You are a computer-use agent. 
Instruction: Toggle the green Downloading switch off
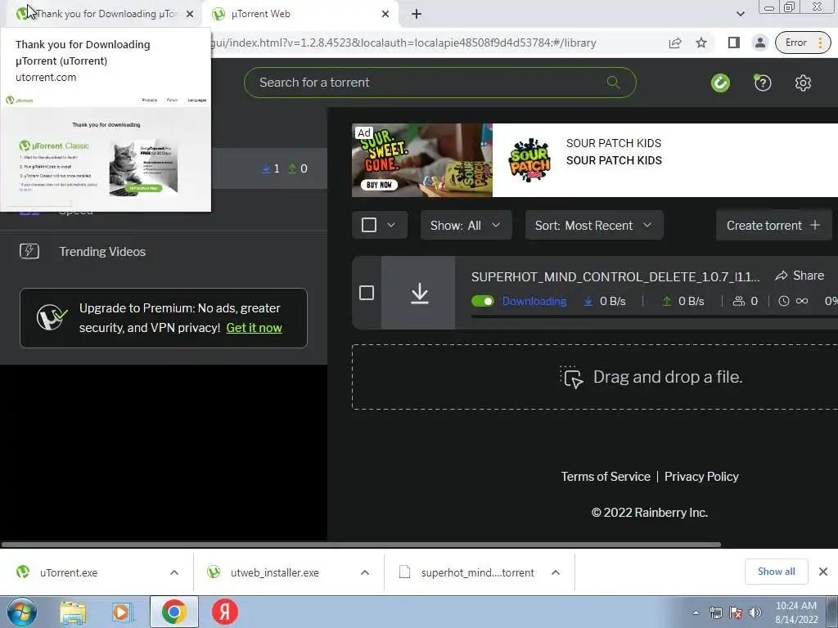pos(483,301)
